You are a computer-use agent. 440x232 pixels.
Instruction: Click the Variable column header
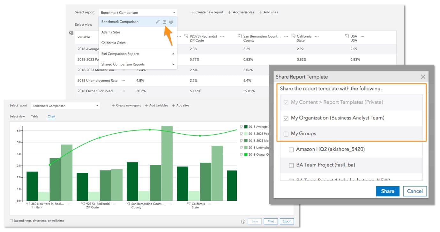tap(84, 37)
